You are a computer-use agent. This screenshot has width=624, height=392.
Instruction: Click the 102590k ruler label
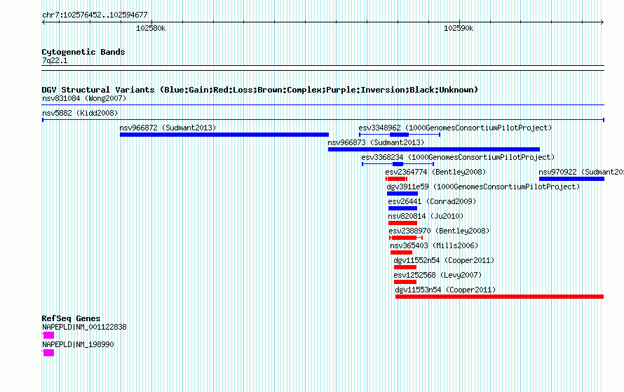click(459, 29)
